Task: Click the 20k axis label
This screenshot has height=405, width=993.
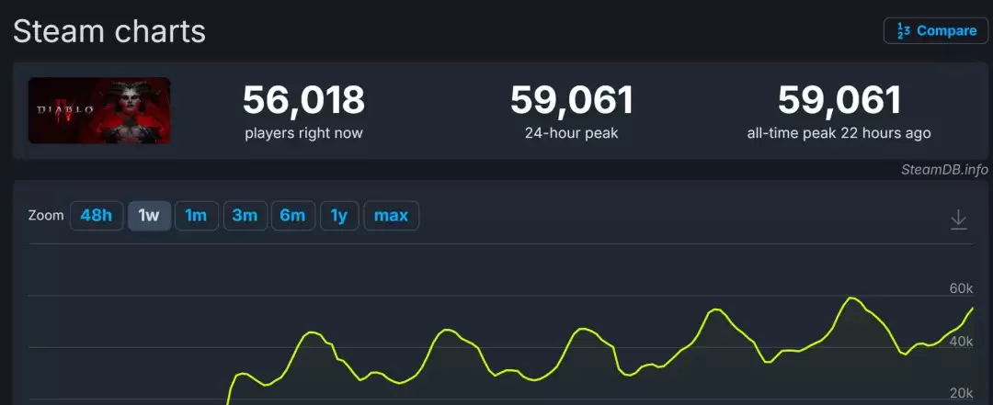Action: pyautogui.click(x=961, y=394)
